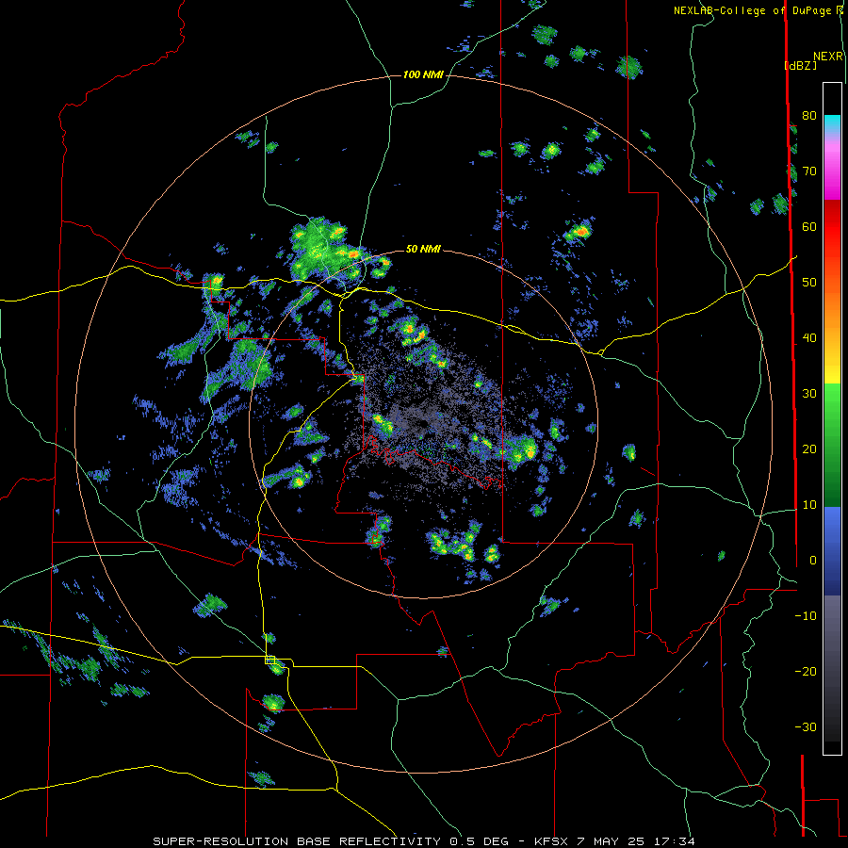Click the "100 NMI" range ring label

(423, 74)
